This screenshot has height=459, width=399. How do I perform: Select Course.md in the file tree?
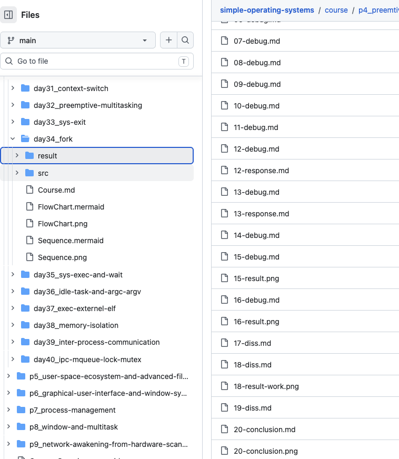56,190
